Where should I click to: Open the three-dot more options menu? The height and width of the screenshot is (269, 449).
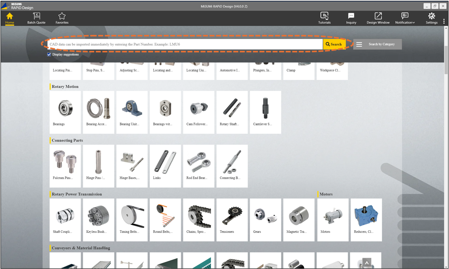444,21
